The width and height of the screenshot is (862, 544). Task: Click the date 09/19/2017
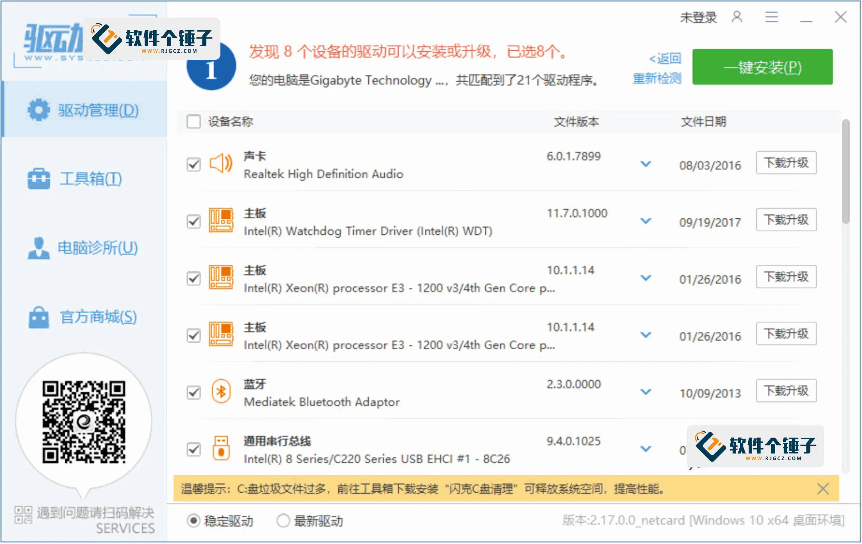click(710, 222)
